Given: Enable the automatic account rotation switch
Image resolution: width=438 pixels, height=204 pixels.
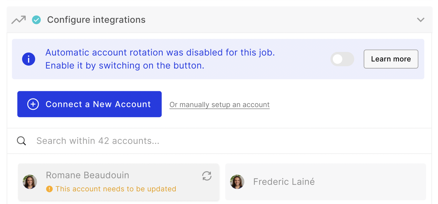Looking at the screenshot, I should coord(342,59).
